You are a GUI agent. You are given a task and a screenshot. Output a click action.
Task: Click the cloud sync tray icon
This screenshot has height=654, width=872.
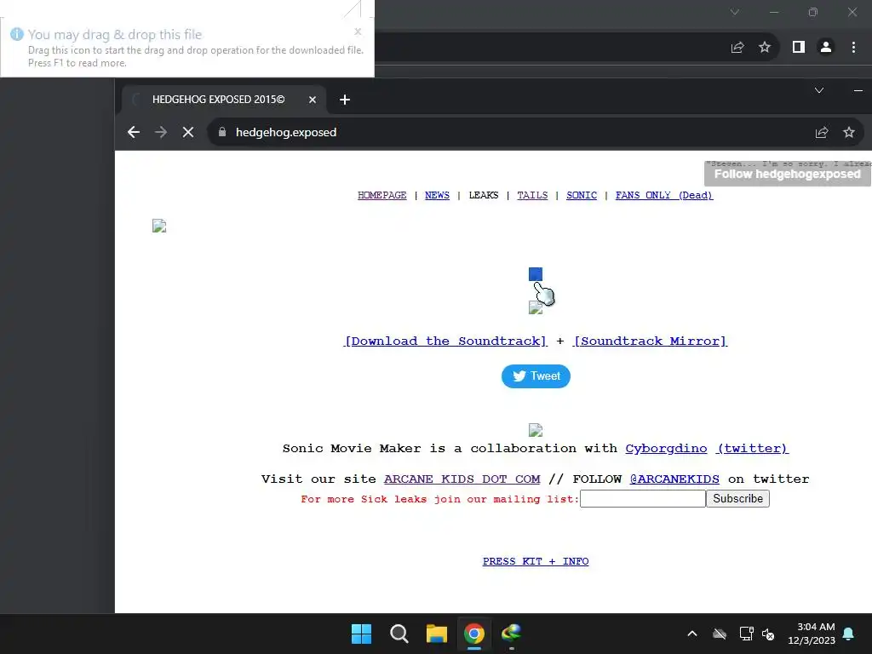tap(720, 634)
